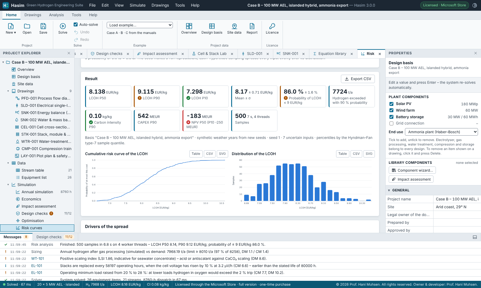Viewport: 481px width, 288px height.
Task: Collapse the Drawings tree node
Action: 8,91
